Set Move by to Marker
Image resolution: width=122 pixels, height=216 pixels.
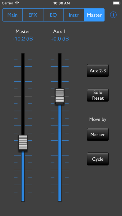click(98, 134)
